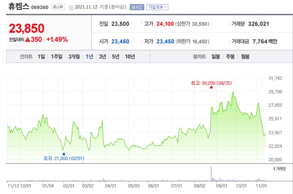The height and width of the screenshot is (194, 293).
Task: Select the 1주일 line chart tab
Action: [57, 57]
